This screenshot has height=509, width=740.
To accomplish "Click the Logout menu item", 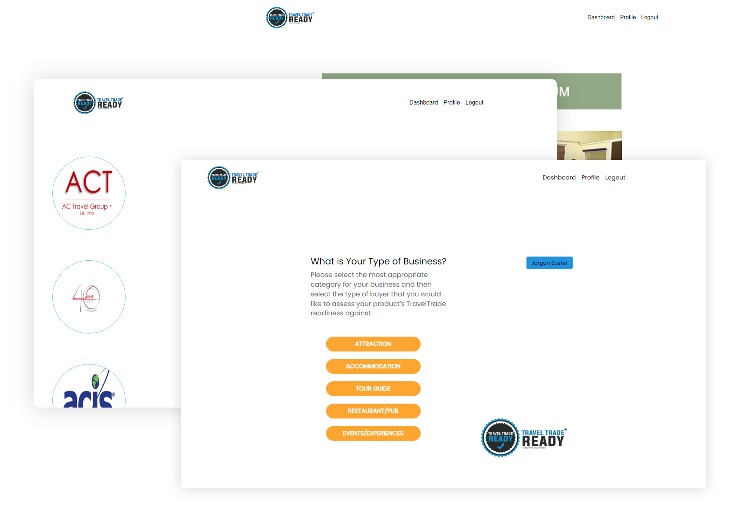I will [616, 177].
